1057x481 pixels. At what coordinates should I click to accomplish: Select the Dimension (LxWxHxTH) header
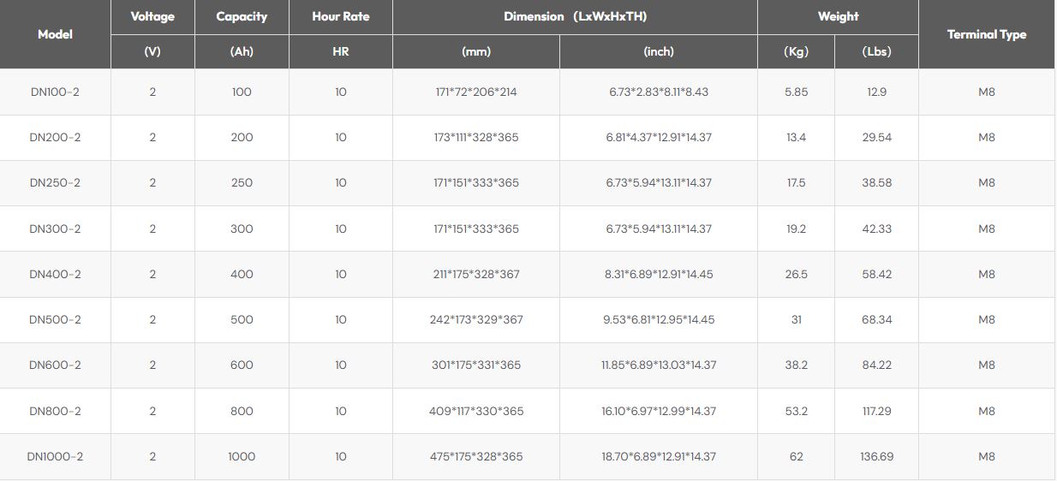tap(575, 16)
